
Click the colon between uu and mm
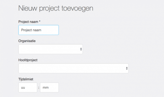point(39,88)
